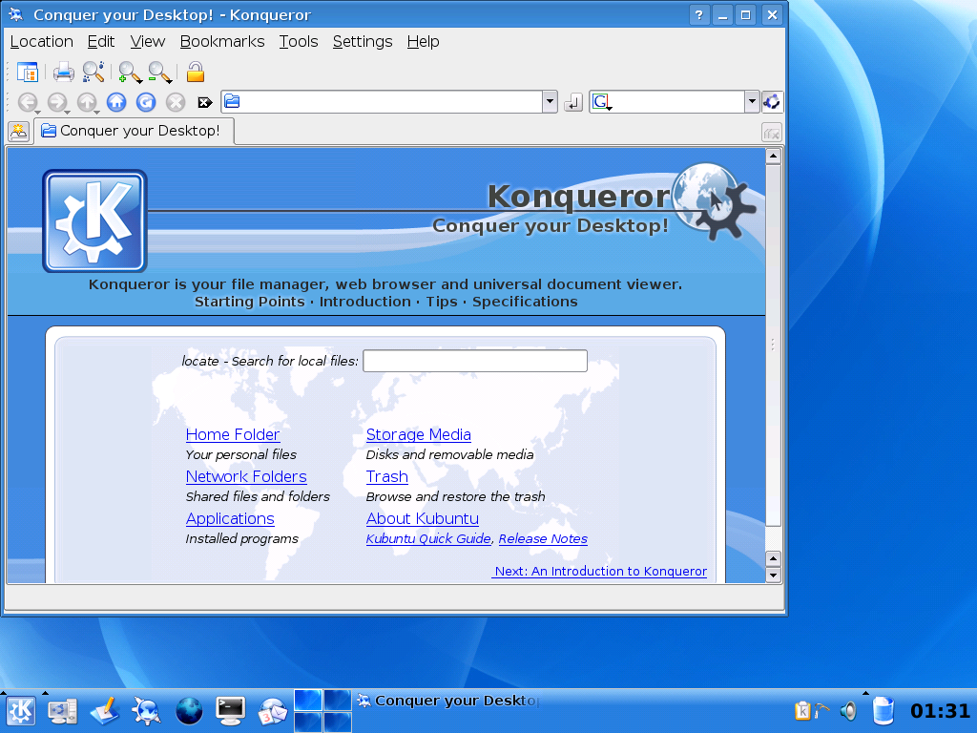Click the 01:31 clock in panel
The width and height of the screenshot is (977, 733).
click(x=940, y=710)
